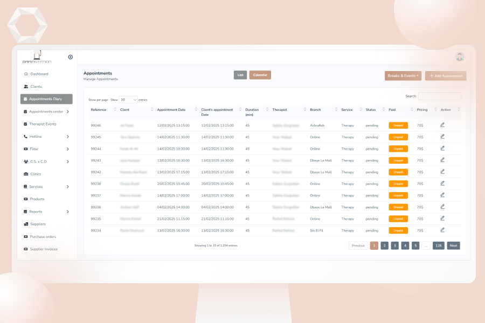
Task: Click Add Appointment button
Action: 446,76
